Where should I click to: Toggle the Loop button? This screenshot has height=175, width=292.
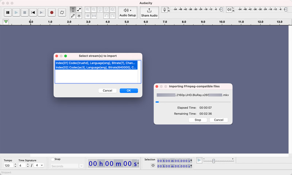tap(62, 12)
